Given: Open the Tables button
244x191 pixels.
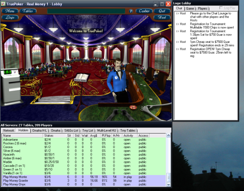Looking at the screenshot, I should [x=28, y=11].
